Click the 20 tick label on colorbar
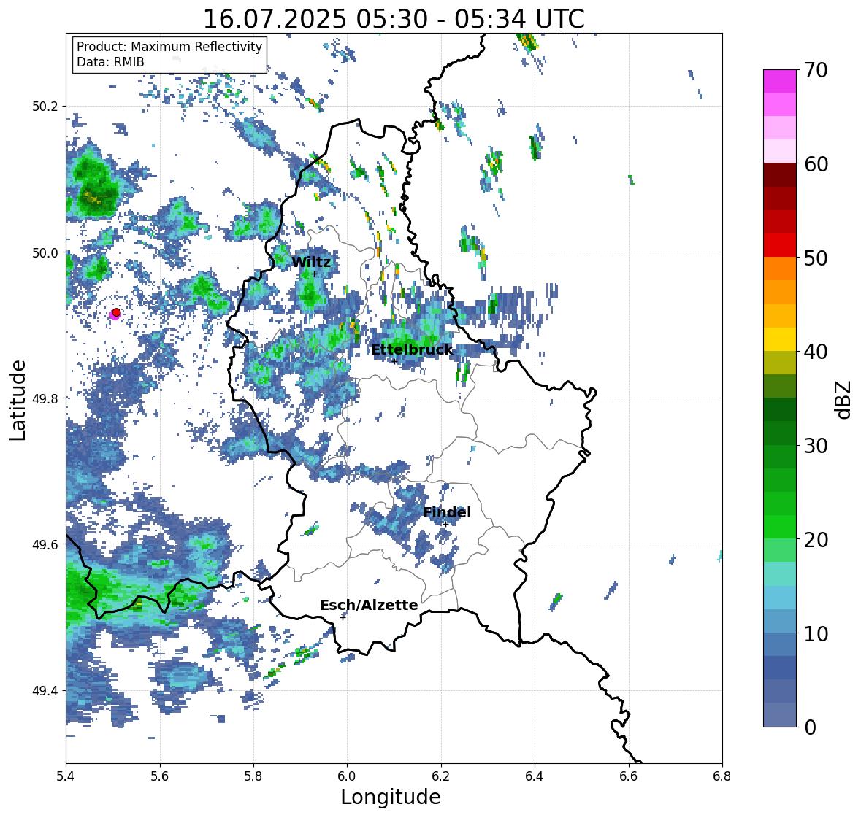The height and width of the screenshot is (815, 861). [816, 540]
